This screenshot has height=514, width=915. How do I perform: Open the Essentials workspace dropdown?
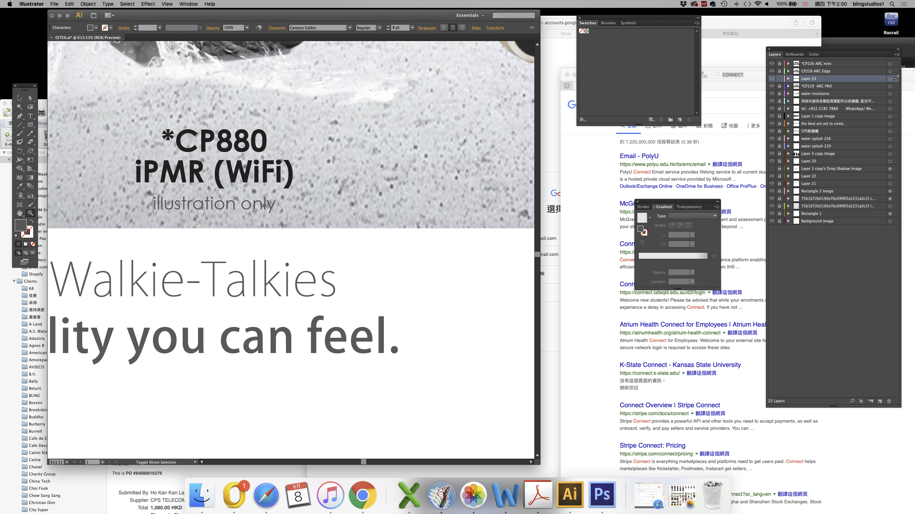(470, 15)
